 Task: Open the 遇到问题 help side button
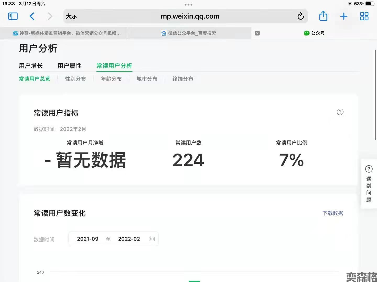(369, 184)
